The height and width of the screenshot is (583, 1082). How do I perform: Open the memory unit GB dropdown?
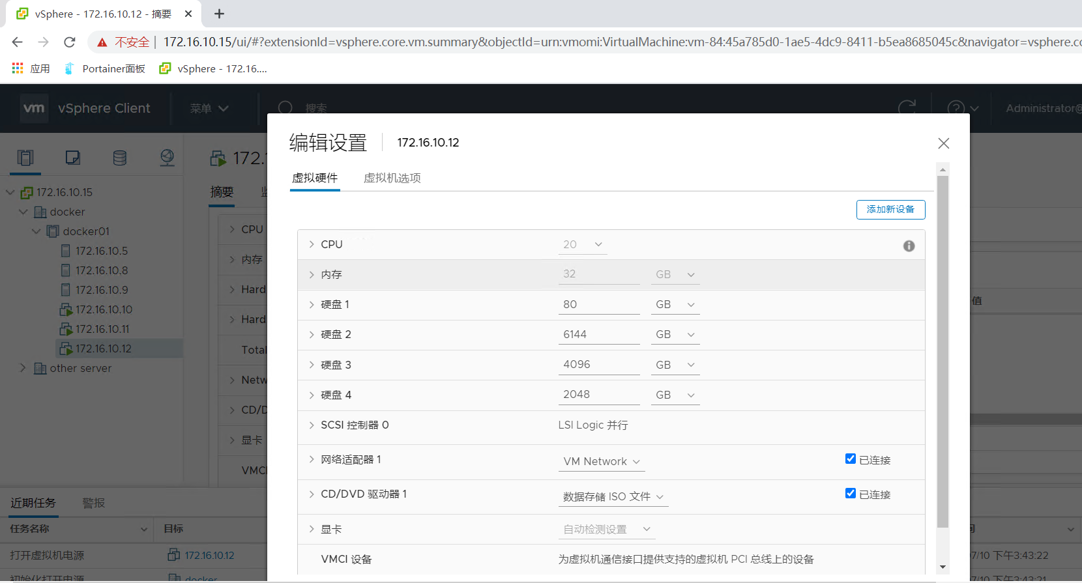coord(675,275)
